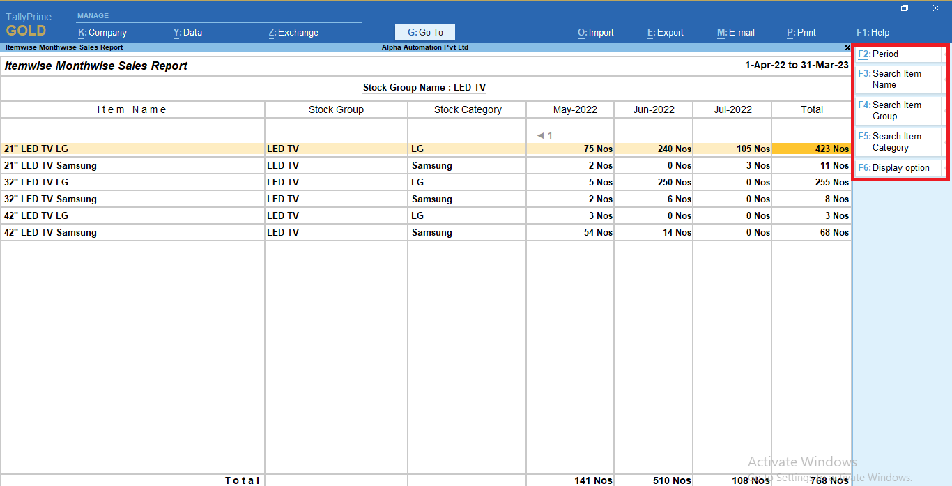Close the Itemwise Monthwise Sales Report
The image size is (952, 486).
[x=846, y=47]
